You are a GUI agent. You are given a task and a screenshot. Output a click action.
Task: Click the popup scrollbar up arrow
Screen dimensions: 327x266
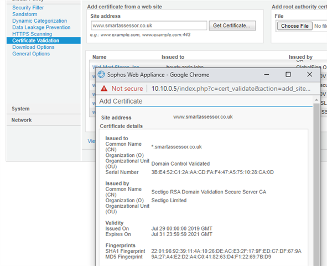click(316, 100)
